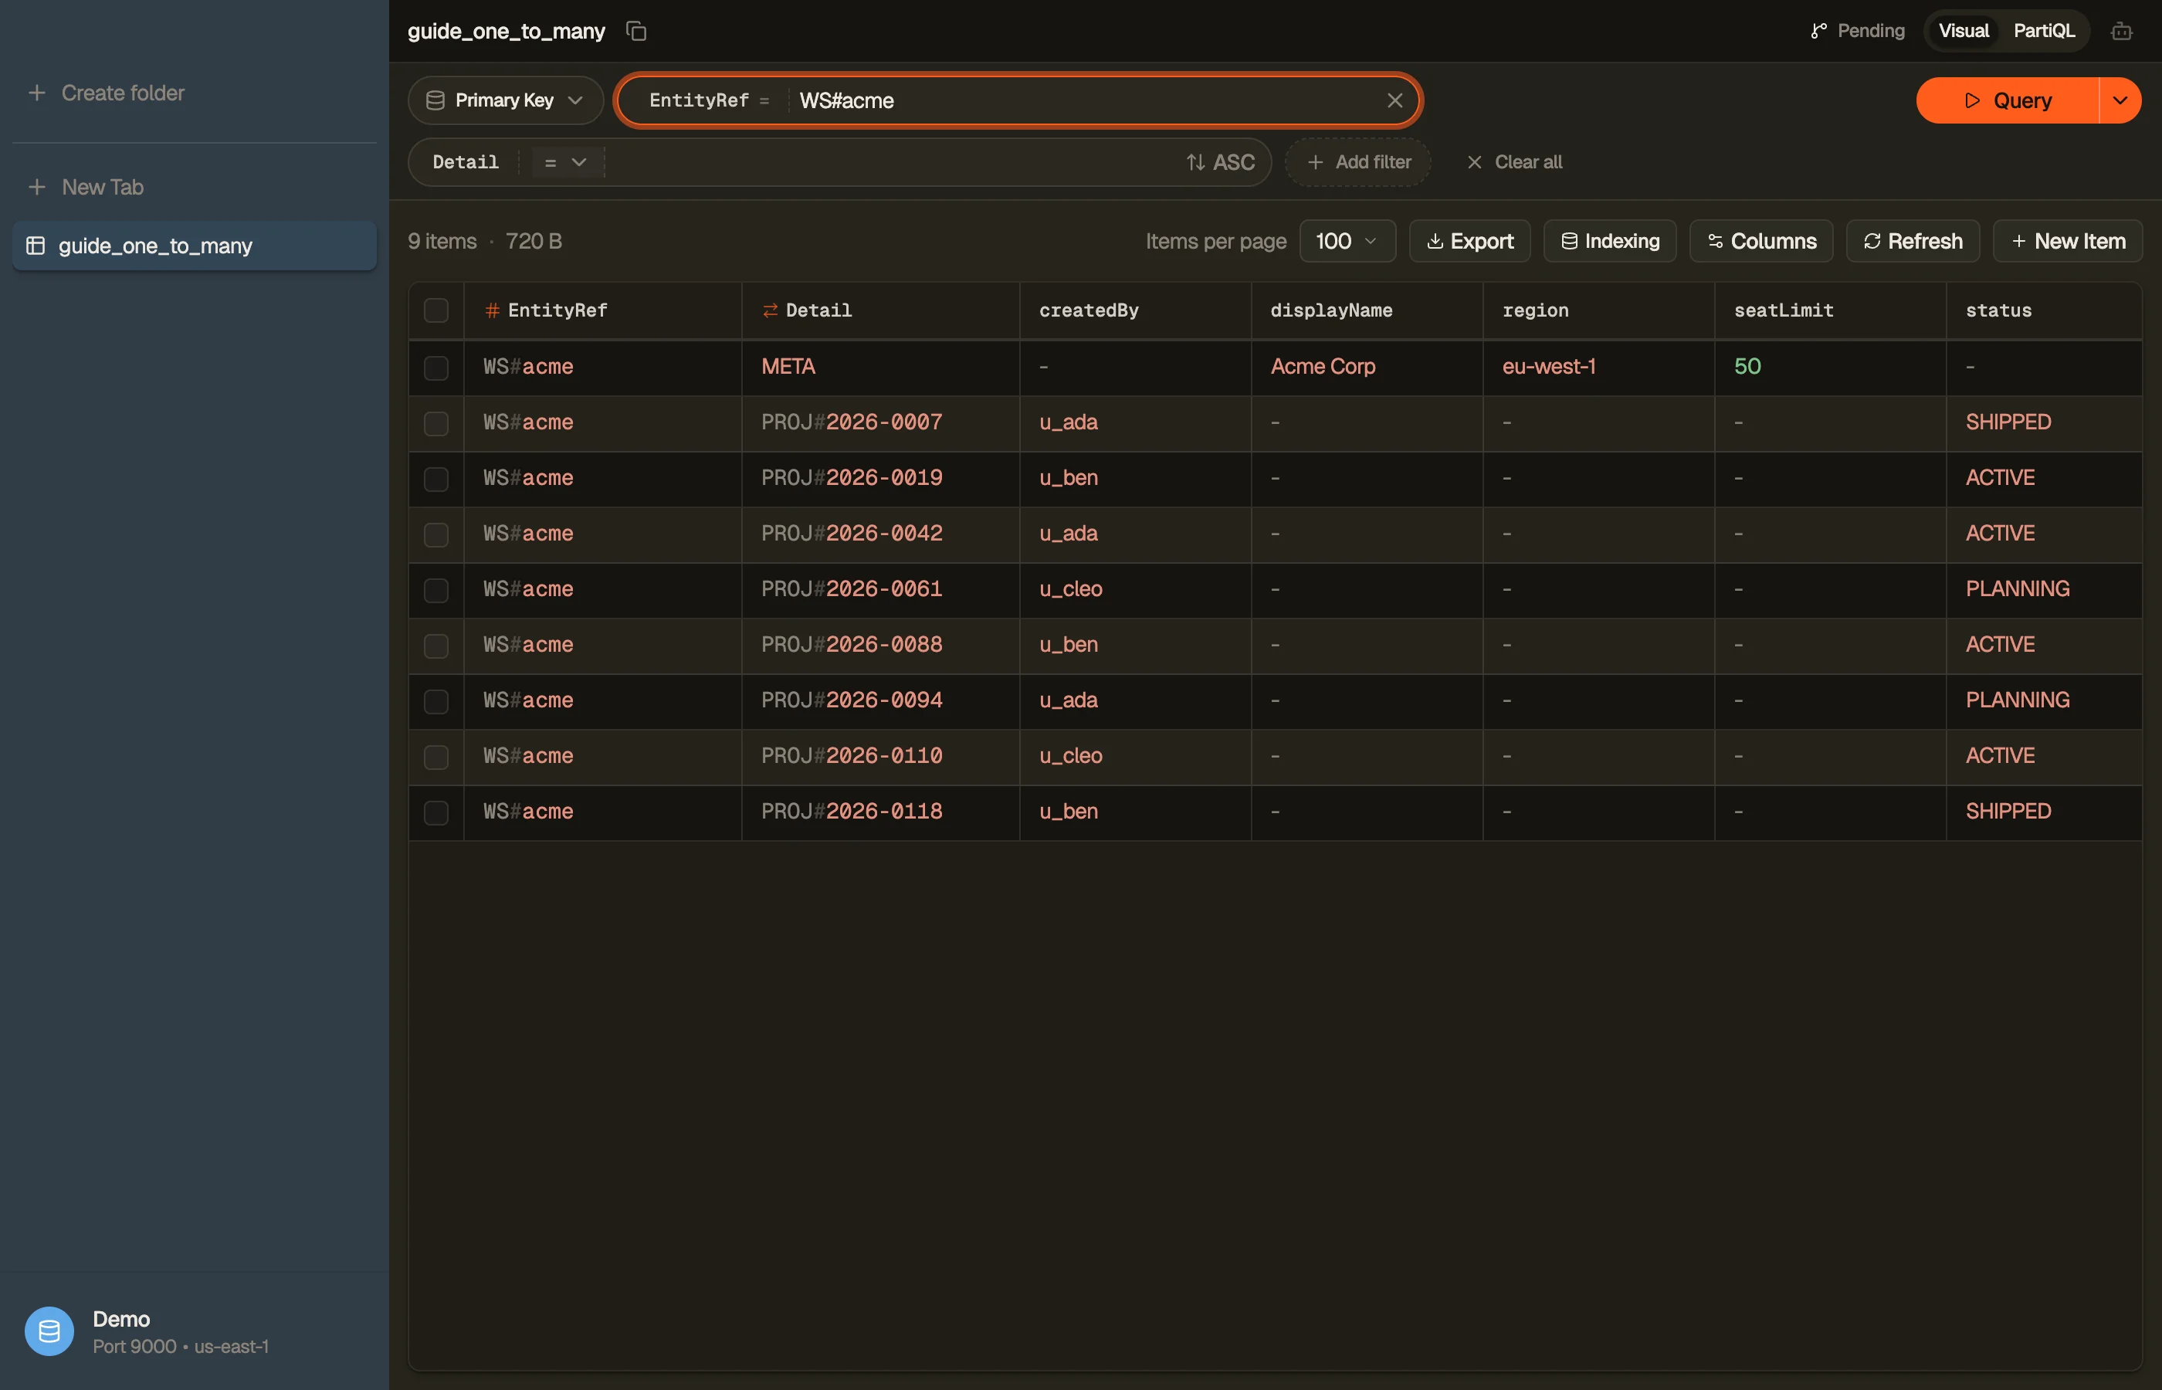
Task: Click Refresh button
Action: (1913, 241)
